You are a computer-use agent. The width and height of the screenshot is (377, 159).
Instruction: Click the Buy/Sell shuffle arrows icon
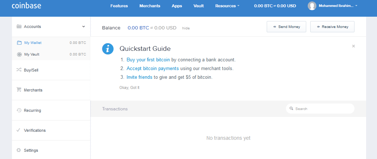click(19, 70)
